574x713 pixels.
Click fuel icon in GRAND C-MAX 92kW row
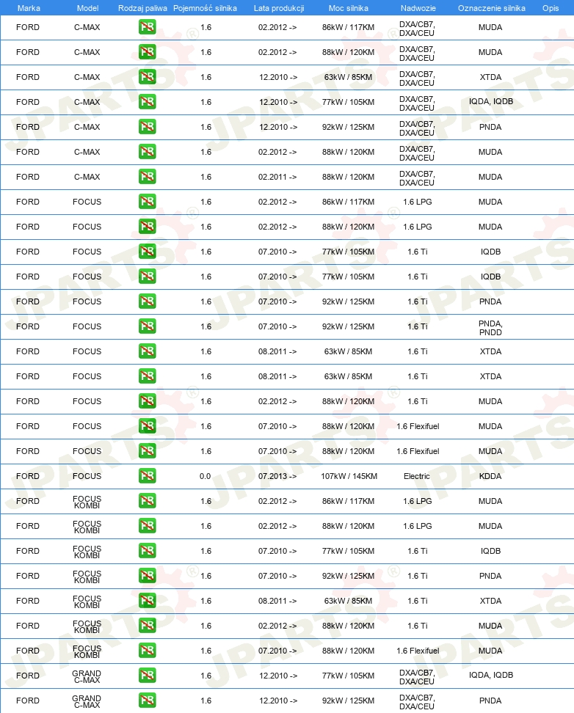(147, 701)
